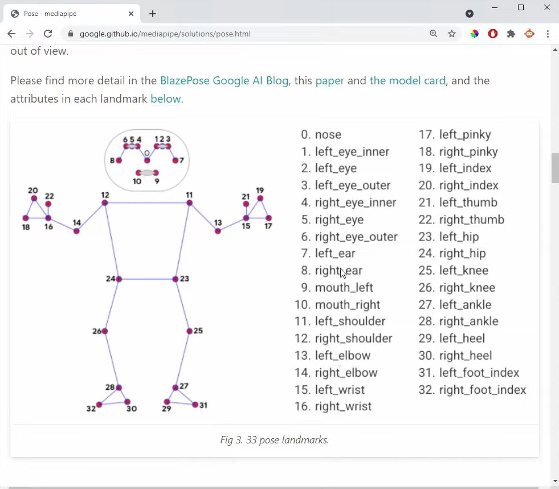Screen dimensions: 559x489
Task: Click '32. right_foot_index' entry
Action: point(472,390)
